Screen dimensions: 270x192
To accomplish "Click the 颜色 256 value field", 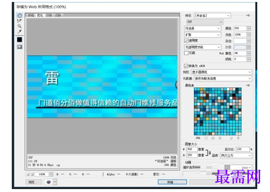I will (x=240, y=28).
